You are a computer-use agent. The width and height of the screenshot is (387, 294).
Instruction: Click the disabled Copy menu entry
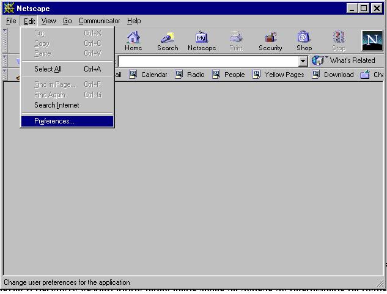[67, 43]
